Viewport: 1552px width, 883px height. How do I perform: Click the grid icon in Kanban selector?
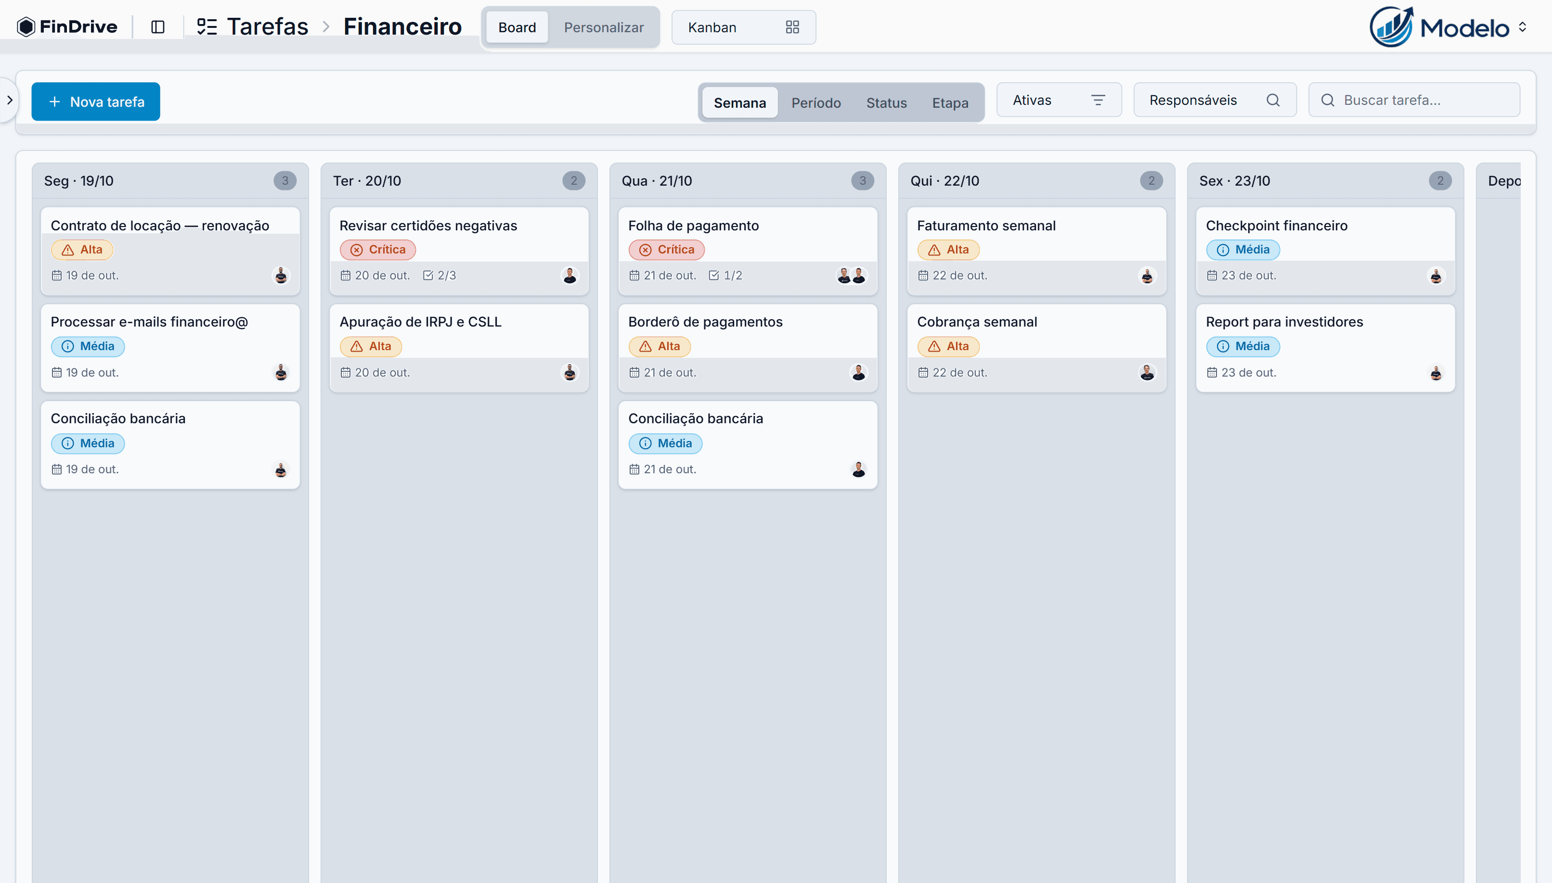pos(792,27)
